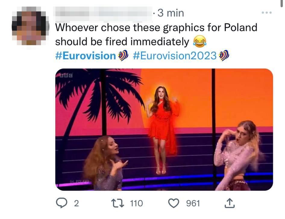Open the #Eurovision hashtag link
Screen dimensions: 285x219
point(86,56)
